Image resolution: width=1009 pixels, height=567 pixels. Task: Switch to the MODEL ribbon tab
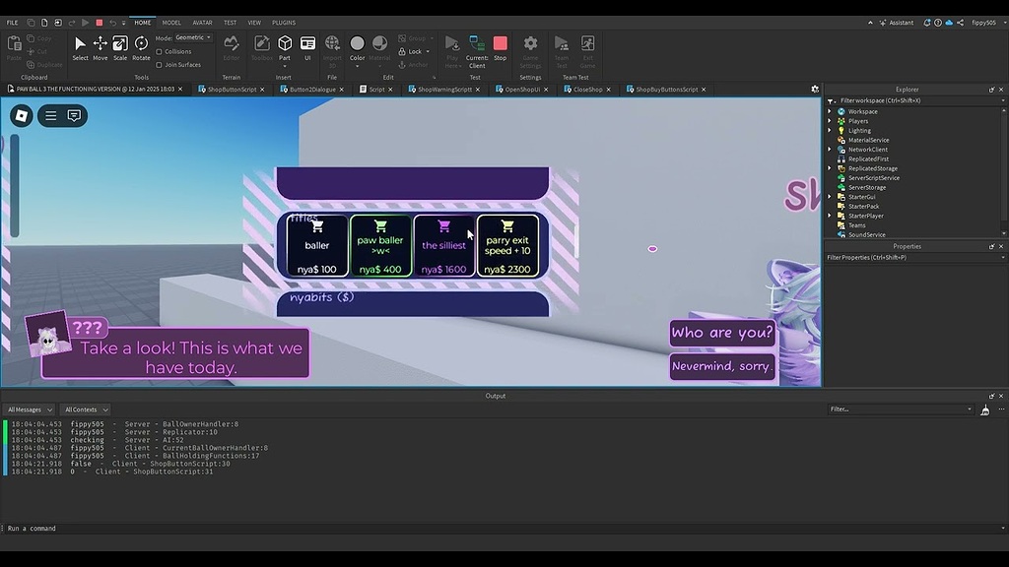tap(170, 22)
